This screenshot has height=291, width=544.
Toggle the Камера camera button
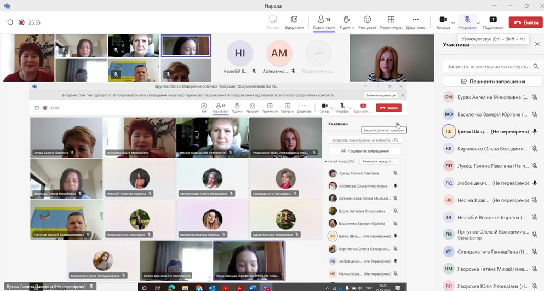443,22
